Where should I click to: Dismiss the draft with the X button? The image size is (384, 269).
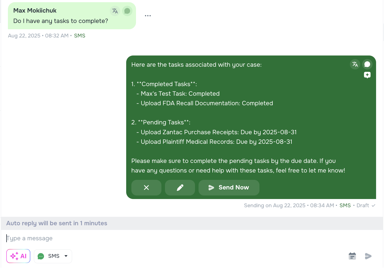[146, 188]
